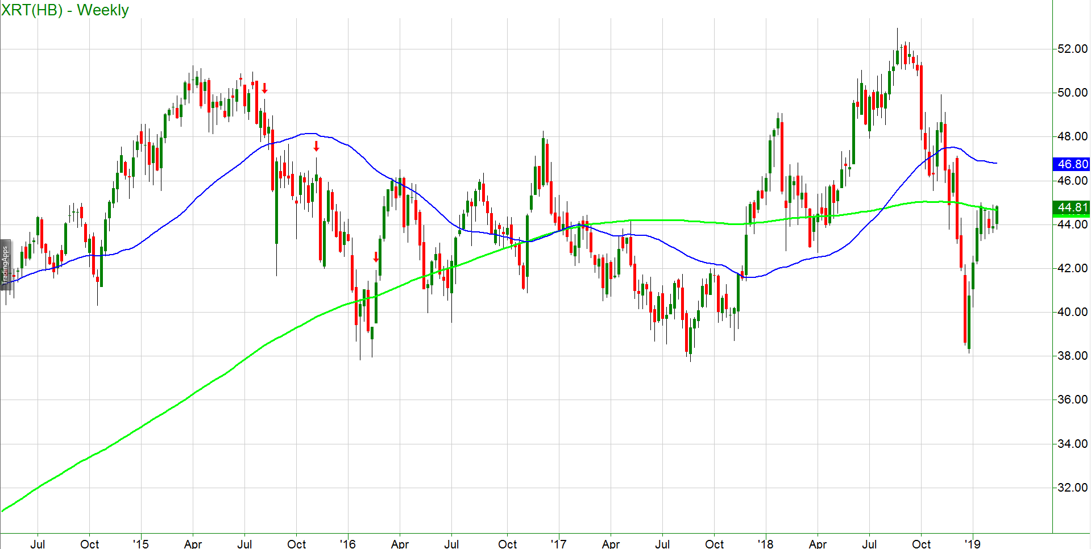
Task: Click the red down arrow above November 2015 candles
Action: point(317,147)
